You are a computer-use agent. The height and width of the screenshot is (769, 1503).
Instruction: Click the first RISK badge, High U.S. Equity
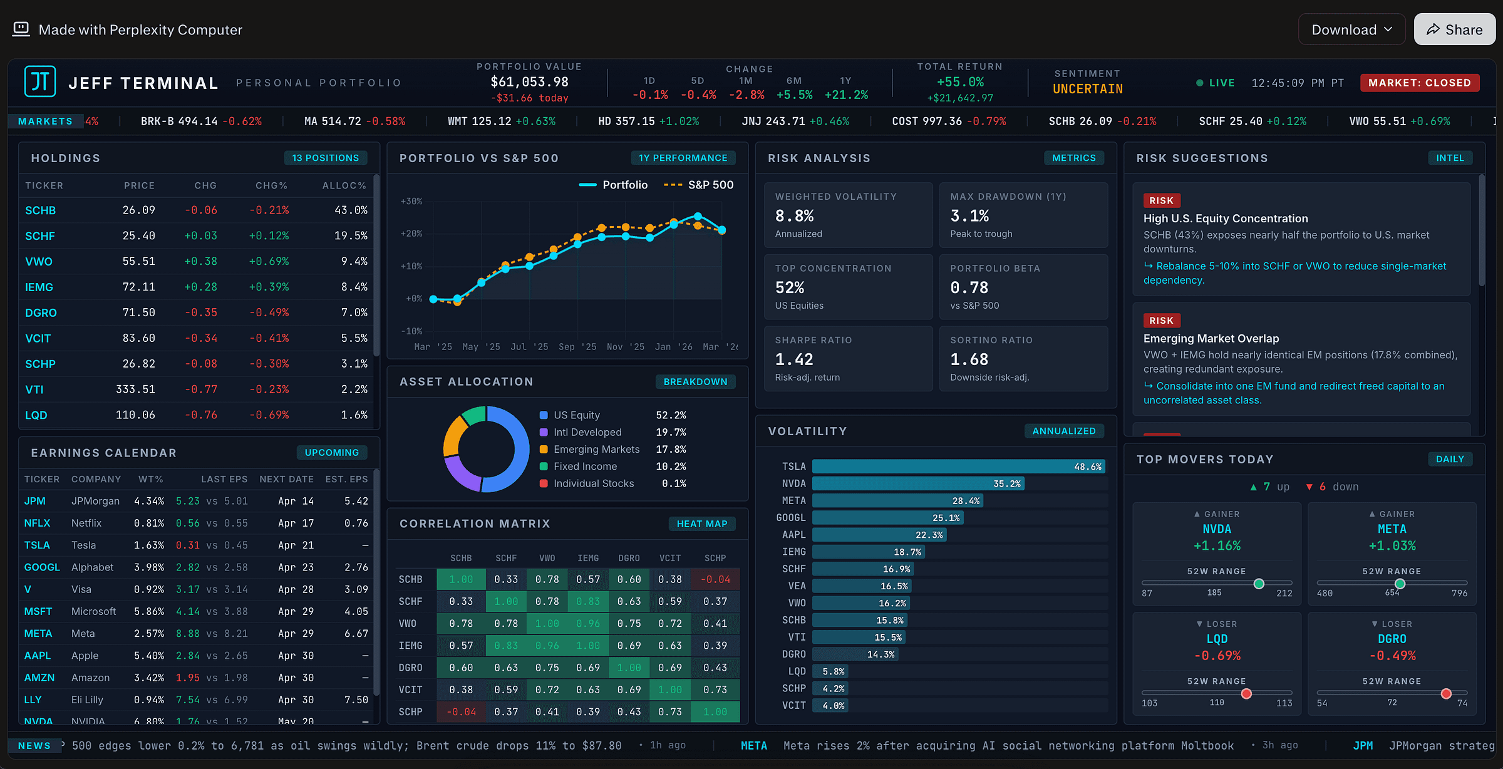(x=1162, y=200)
